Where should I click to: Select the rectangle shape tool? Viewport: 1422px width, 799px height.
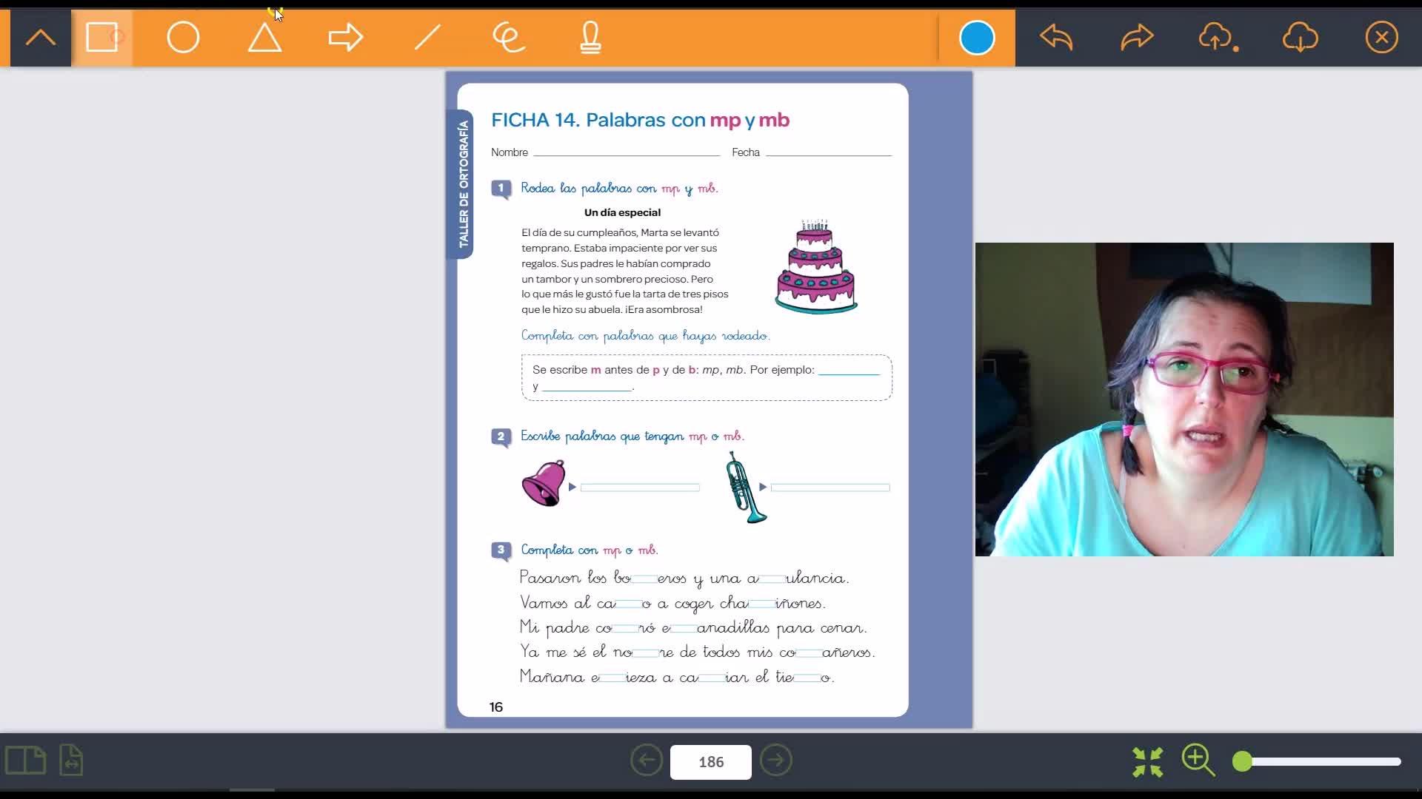102,38
